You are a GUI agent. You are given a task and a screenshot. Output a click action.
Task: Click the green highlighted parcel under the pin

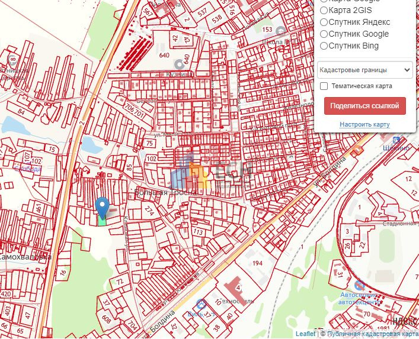pos(102,220)
